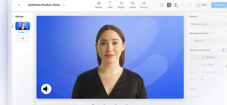Click the Record tool

point(144,5)
